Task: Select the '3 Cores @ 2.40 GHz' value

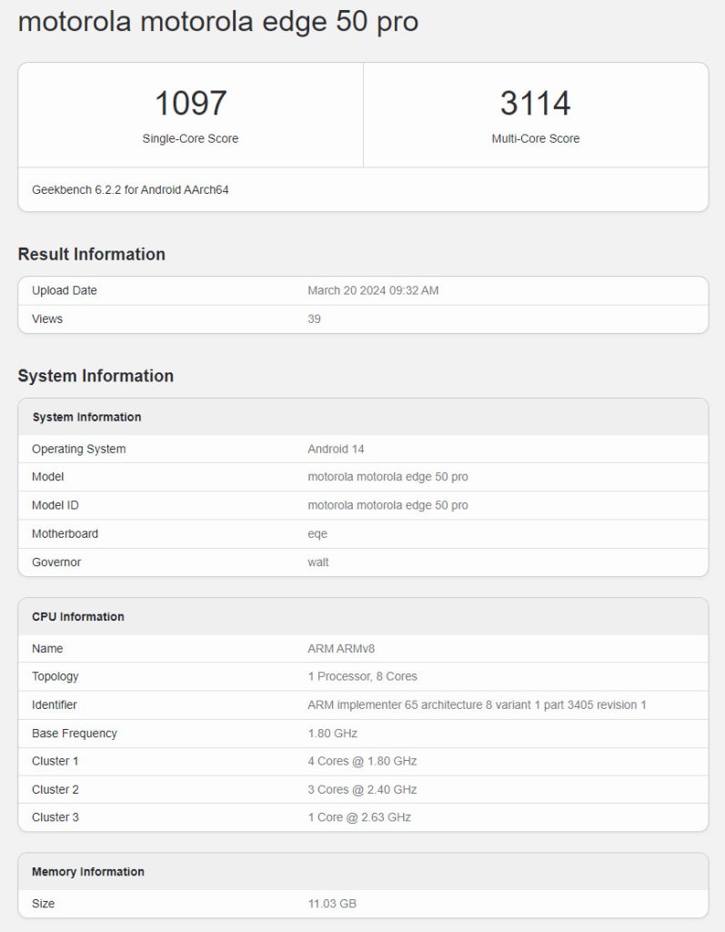Action: coord(362,790)
